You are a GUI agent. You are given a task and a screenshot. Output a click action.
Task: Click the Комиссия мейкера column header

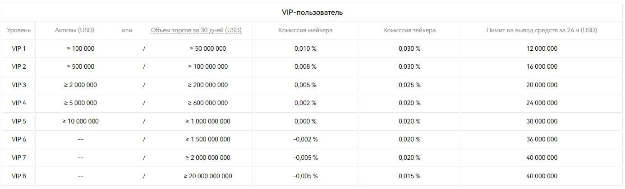[305, 31]
